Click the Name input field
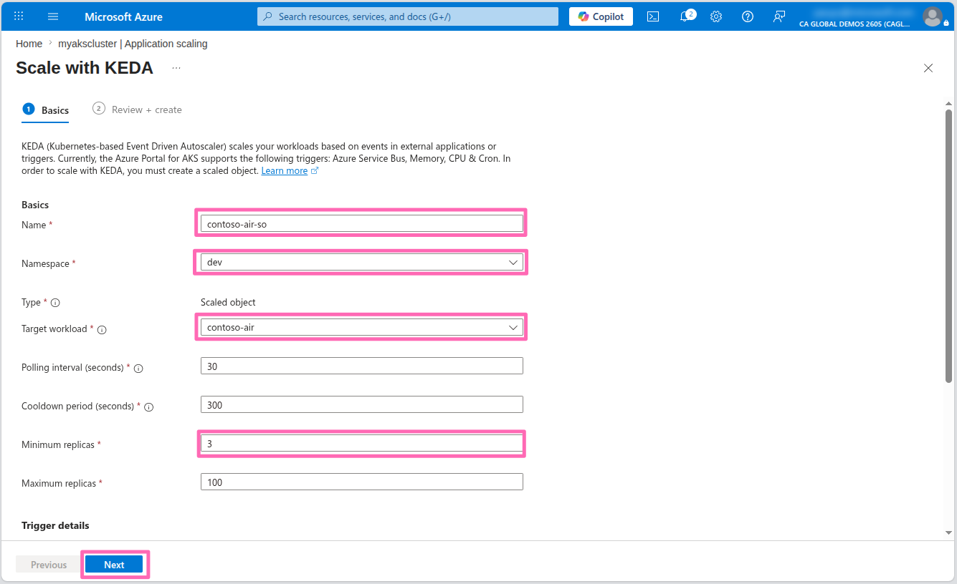 (x=362, y=224)
